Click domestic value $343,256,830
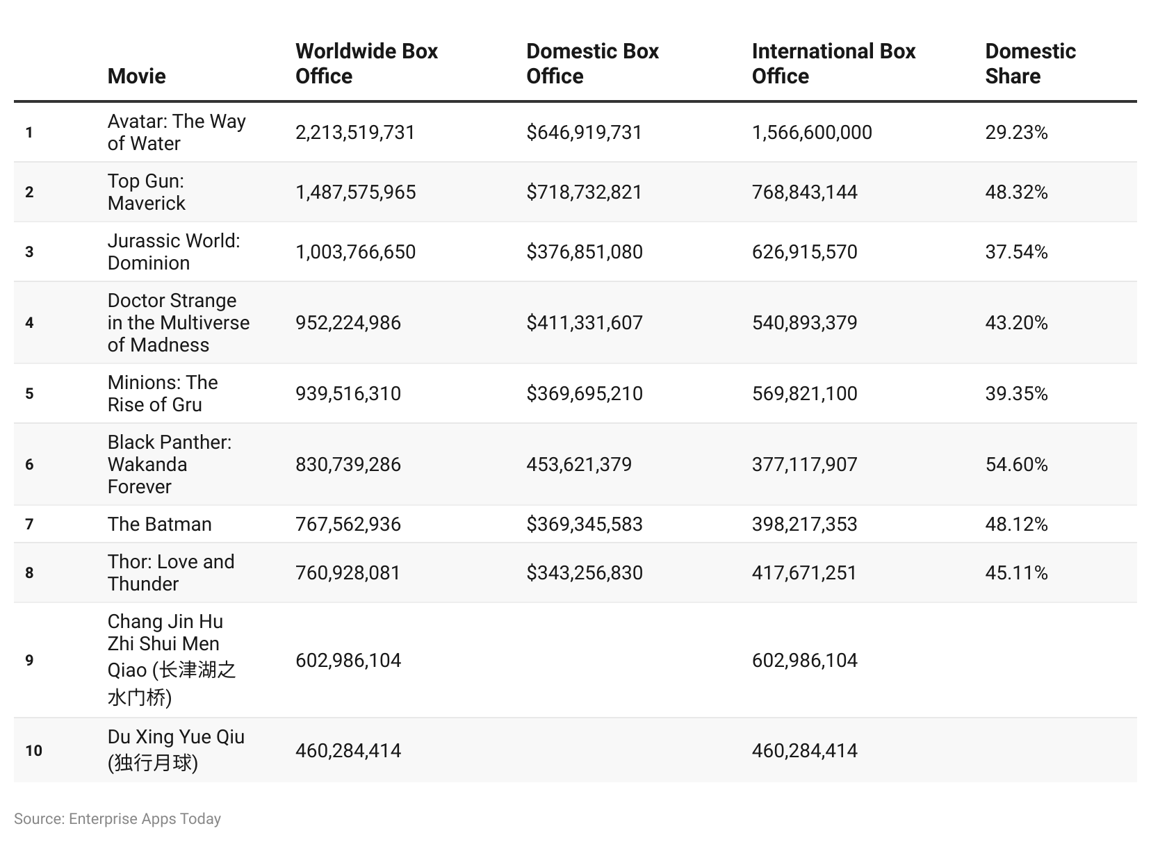The width and height of the screenshot is (1151, 842). point(585,572)
